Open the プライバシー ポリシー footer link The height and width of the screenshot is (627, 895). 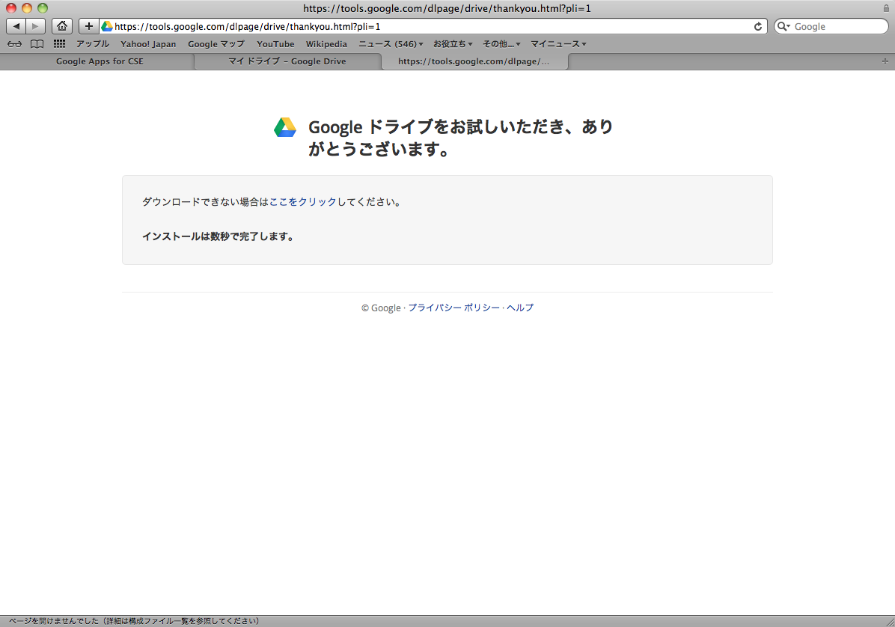(x=453, y=308)
